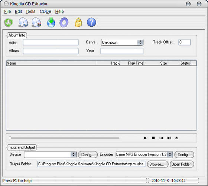Skip to the previous track
This screenshot has height=186, width=208.
(x=161, y=138)
